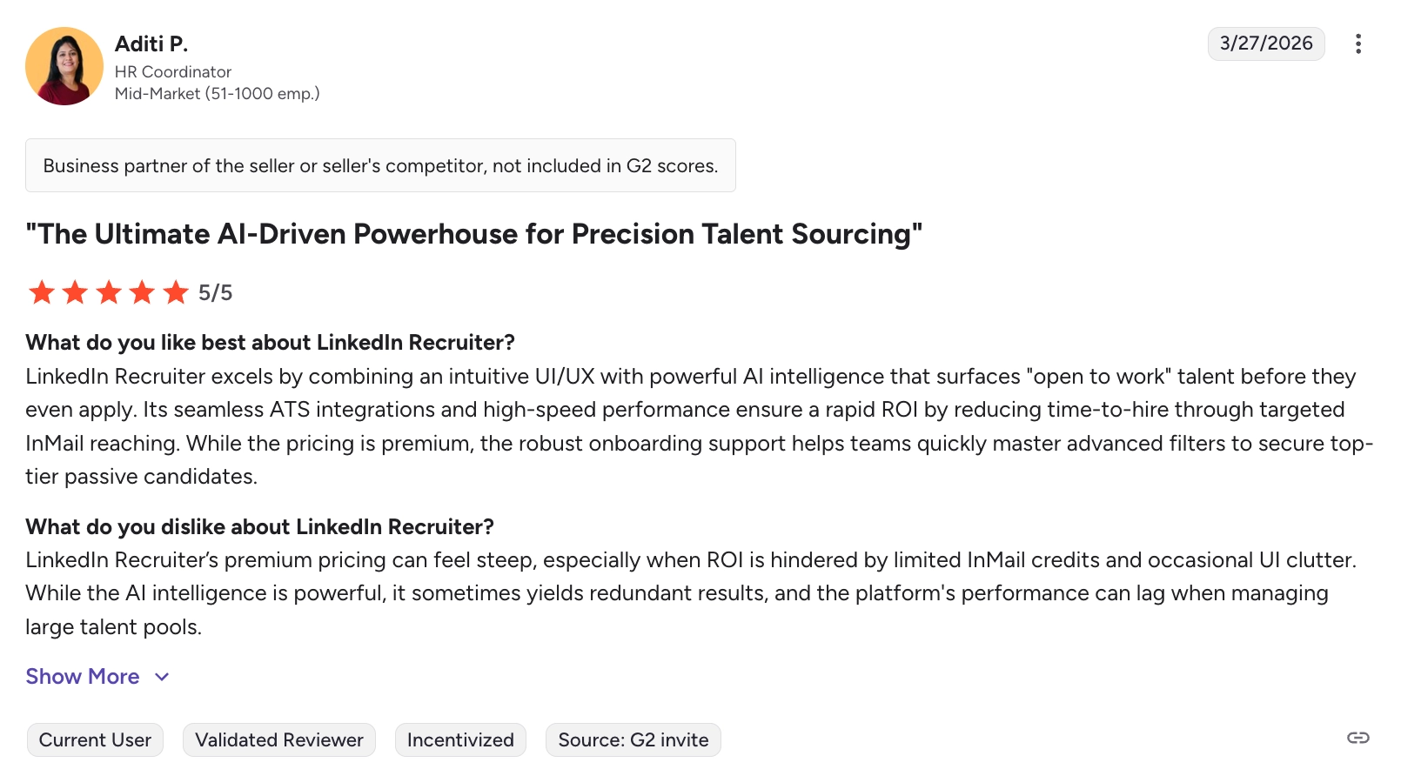Click the Incentivized badge
1401x776 pixels.
click(x=460, y=739)
